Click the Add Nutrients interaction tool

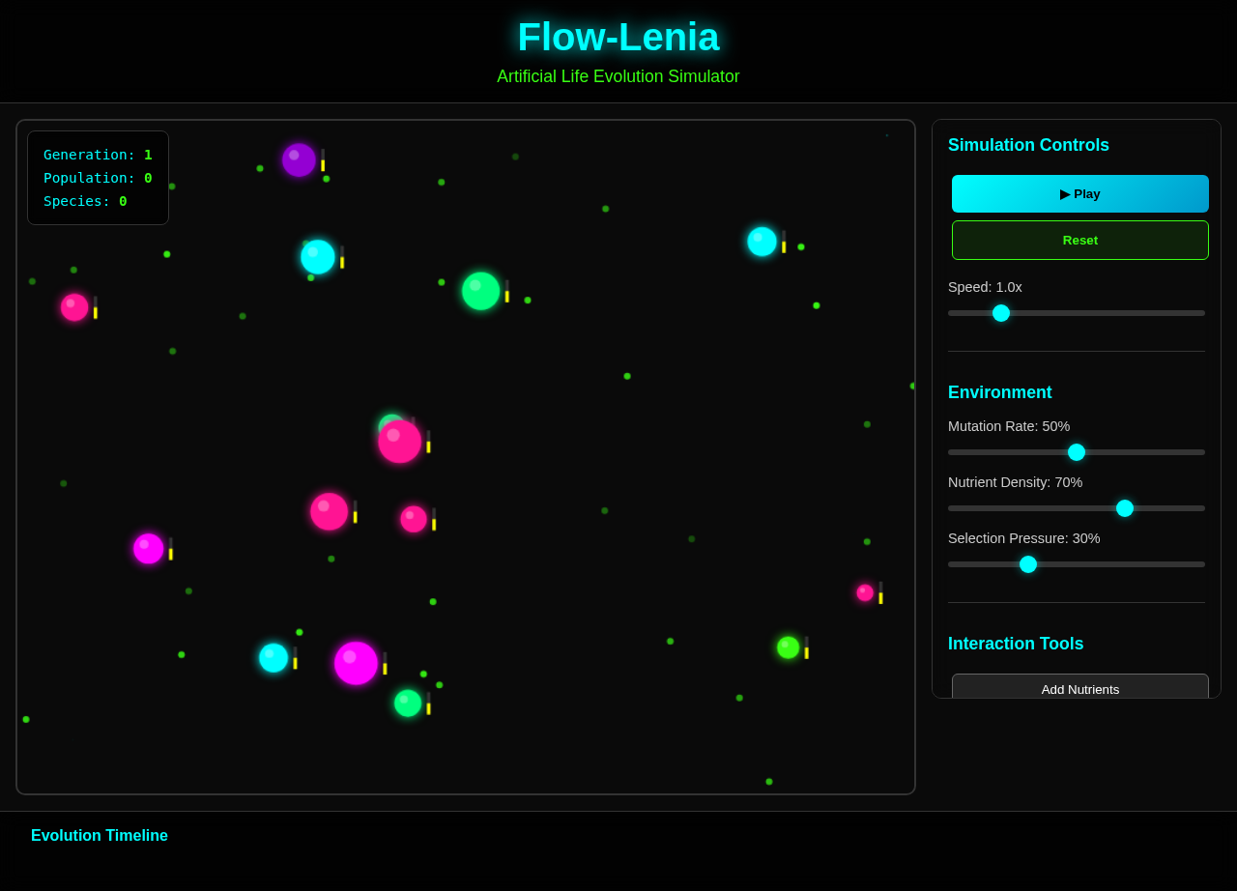(1079, 689)
